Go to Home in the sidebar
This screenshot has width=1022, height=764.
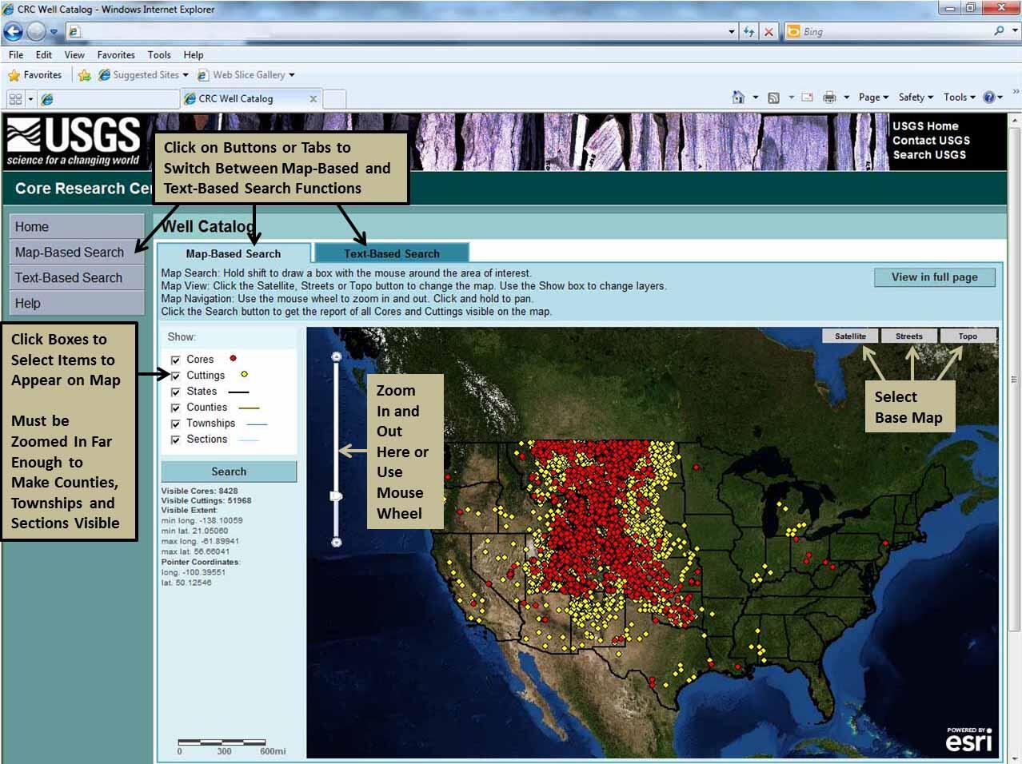77,227
